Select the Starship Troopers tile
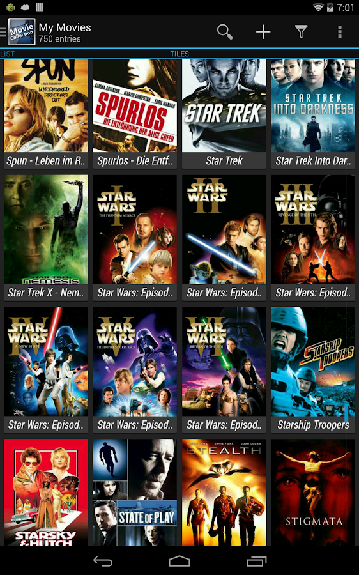The height and width of the screenshot is (575, 359). (x=313, y=370)
